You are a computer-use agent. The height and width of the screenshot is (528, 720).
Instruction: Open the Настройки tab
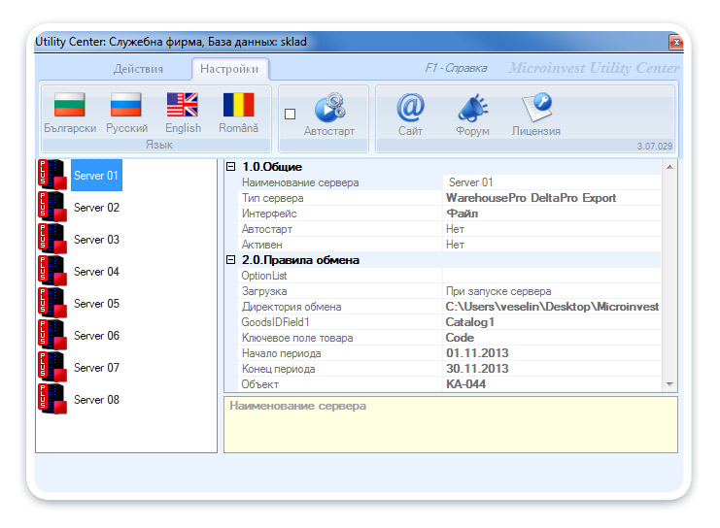[x=230, y=69]
